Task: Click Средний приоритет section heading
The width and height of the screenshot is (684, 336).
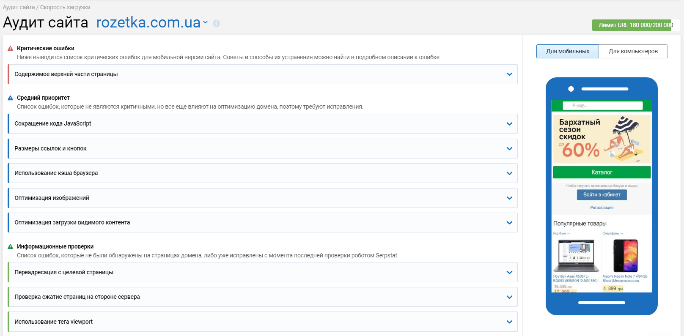Action: (x=43, y=98)
